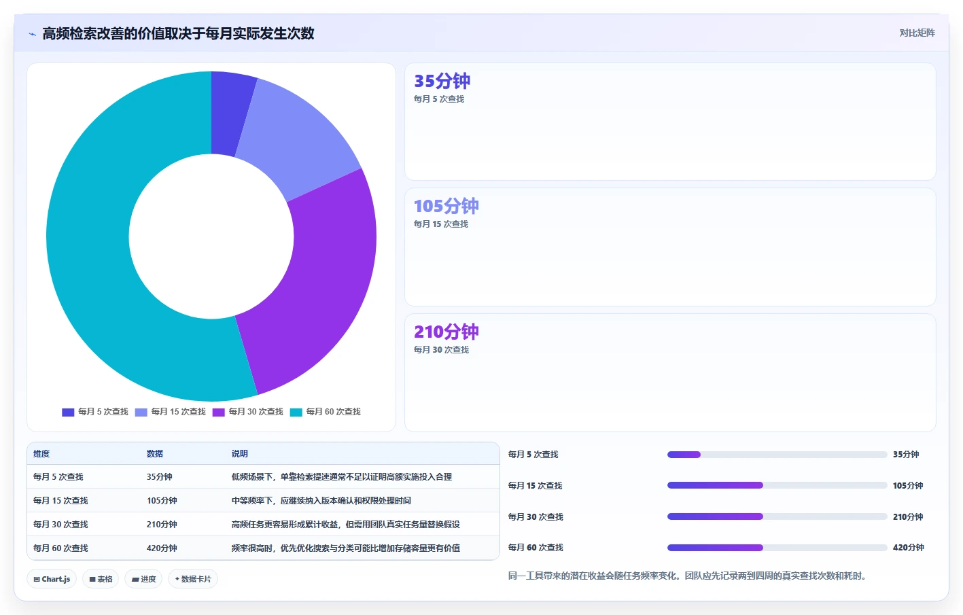
Task: Click the 说明 column header
Action: click(239, 454)
